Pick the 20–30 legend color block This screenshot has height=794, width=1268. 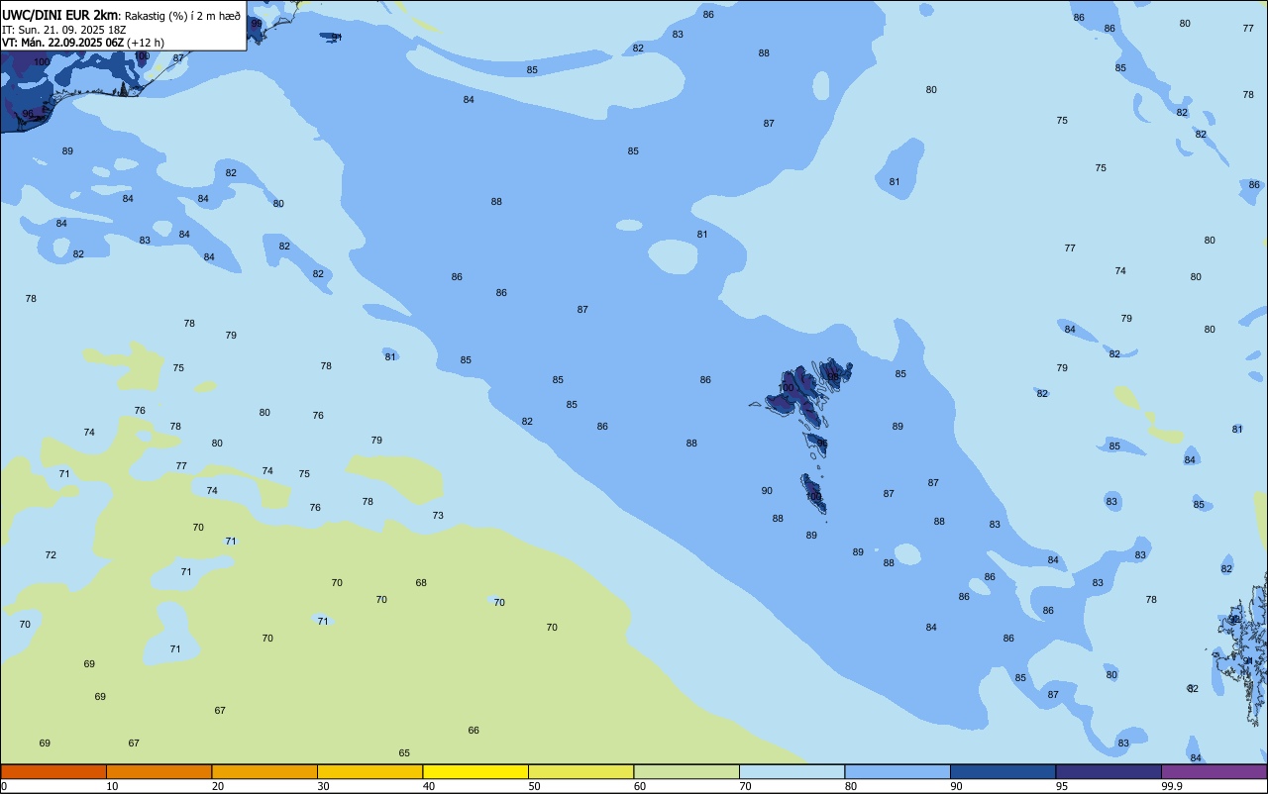(264, 771)
